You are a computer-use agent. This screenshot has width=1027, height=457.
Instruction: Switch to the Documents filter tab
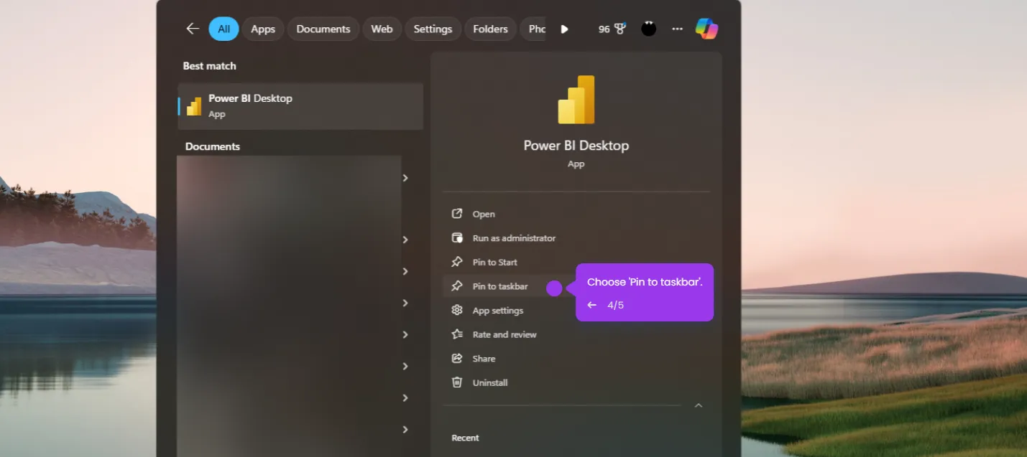pyautogui.click(x=323, y=29)
